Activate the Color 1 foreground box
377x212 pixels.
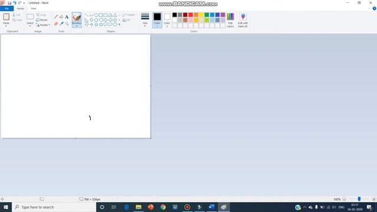[157, 20]
